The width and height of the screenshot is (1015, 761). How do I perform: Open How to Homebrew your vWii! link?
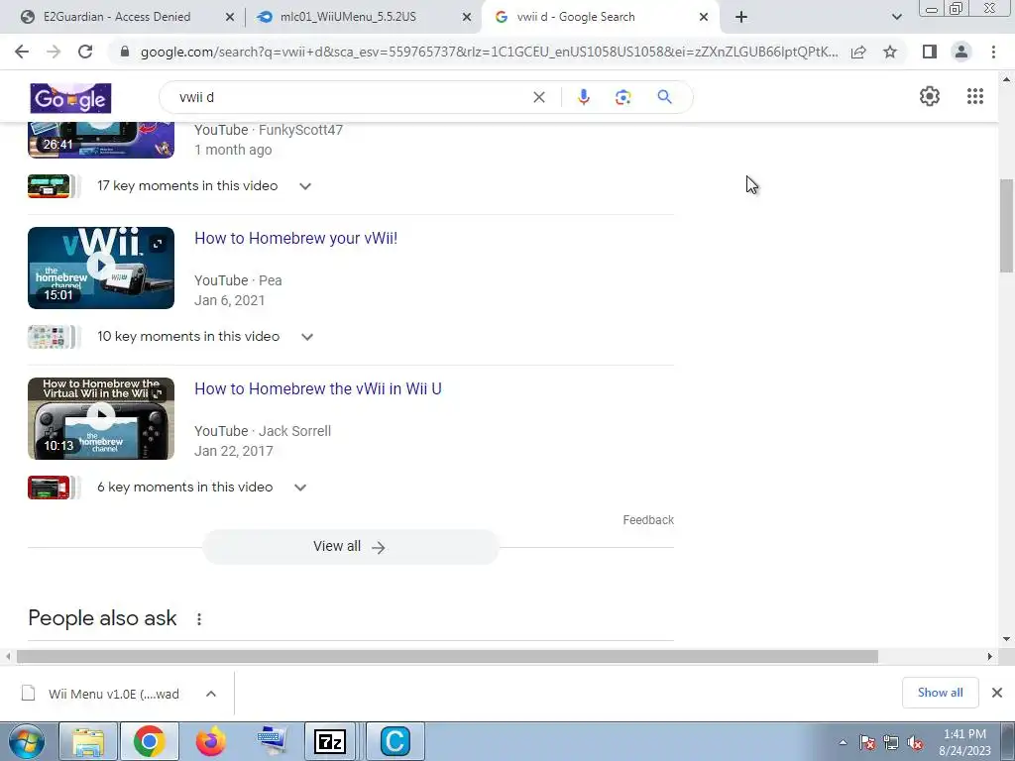[295, 238]
